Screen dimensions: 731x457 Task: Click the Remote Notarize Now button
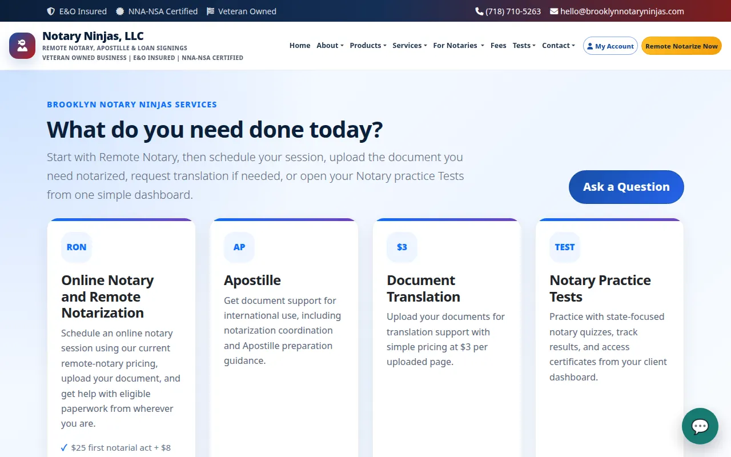[x=681, y=46]
